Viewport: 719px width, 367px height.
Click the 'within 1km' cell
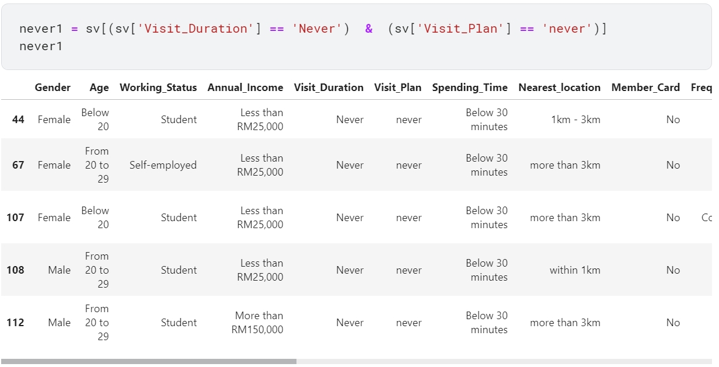[x=575, y=270]
